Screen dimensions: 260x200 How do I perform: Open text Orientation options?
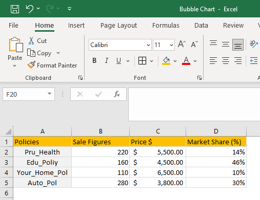[254, 44]
